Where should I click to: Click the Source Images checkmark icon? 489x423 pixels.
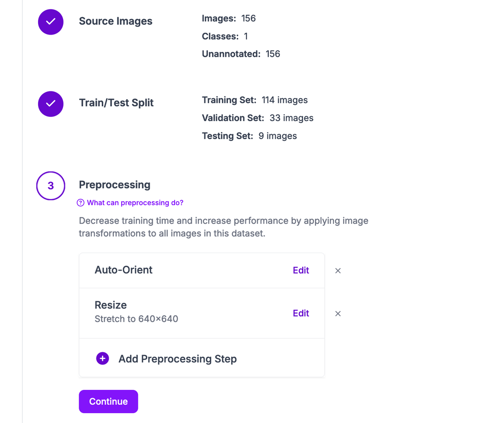(x=51, y=22)
